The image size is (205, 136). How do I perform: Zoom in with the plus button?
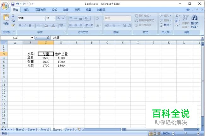click(x=198, y=133)
